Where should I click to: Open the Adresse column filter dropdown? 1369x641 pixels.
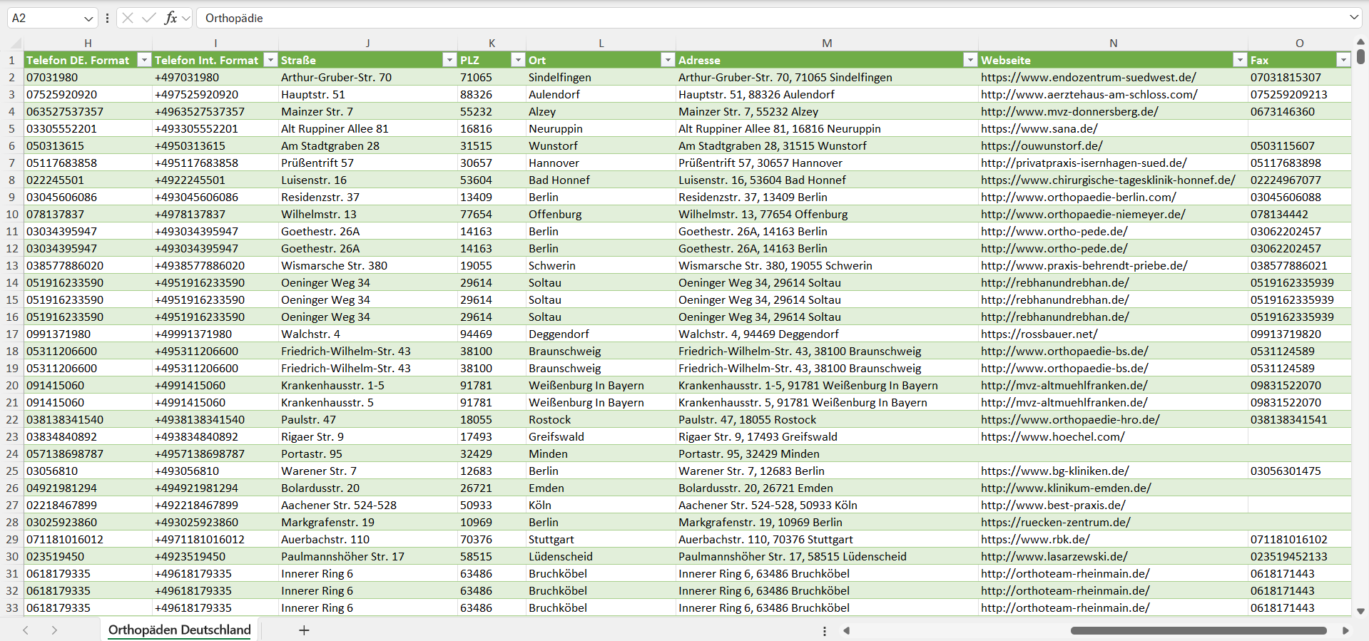click(970, 60)
